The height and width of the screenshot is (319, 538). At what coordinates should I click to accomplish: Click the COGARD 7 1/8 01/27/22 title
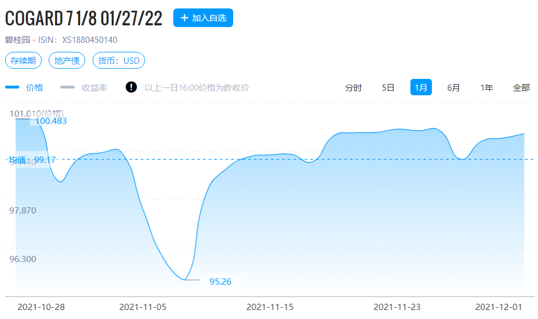84,18
